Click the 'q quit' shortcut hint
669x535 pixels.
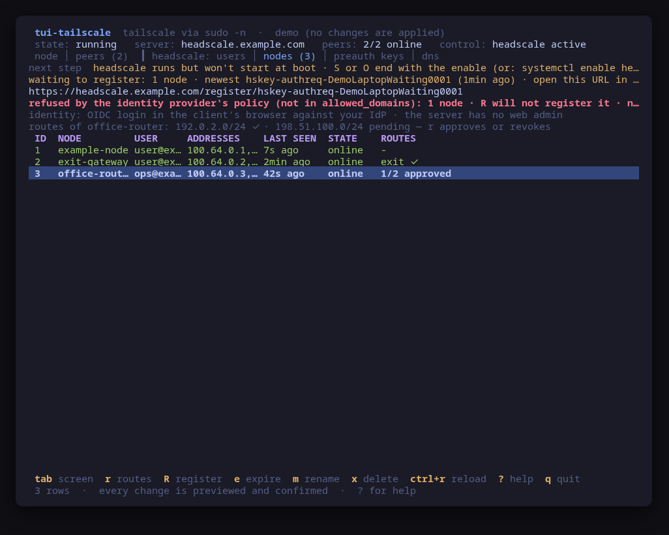(562, 479)
